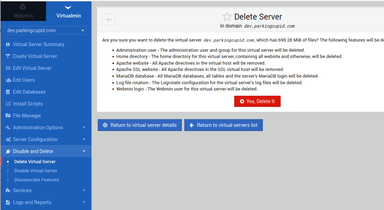Click the Webmin logo icon

[x=23, y=7]
